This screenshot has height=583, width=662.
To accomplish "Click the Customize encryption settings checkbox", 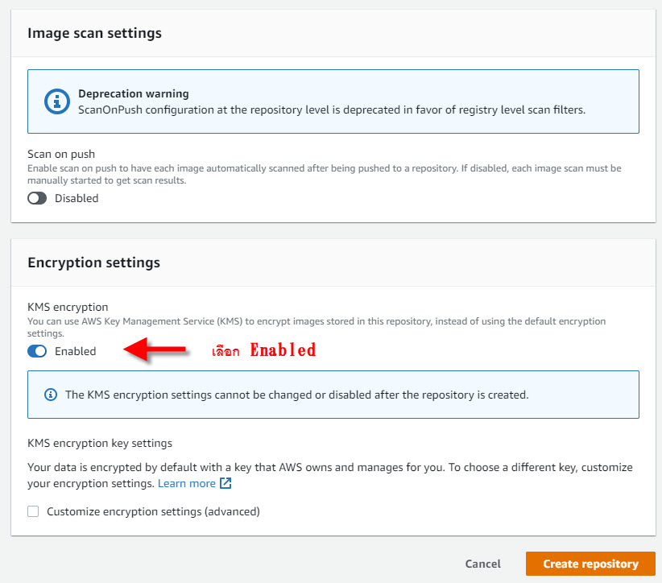I will (x=33, y=511).
